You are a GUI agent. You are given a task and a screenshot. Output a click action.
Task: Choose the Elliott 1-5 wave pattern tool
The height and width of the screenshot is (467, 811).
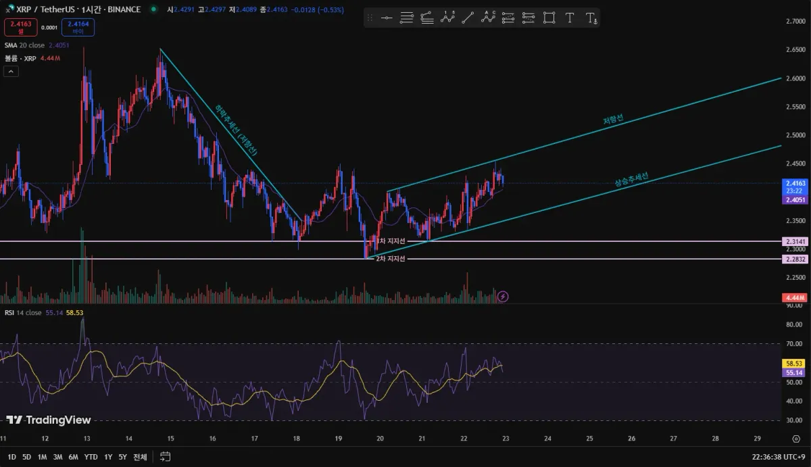(x=447, y=18)
